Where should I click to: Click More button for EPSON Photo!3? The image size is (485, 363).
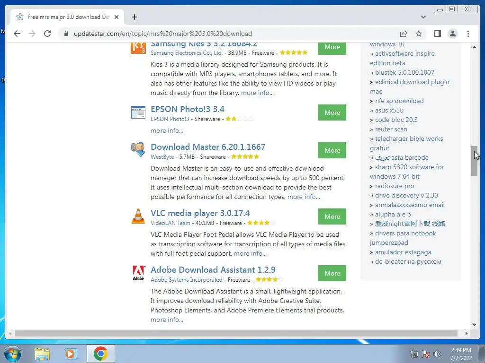[x=332, y=112]
